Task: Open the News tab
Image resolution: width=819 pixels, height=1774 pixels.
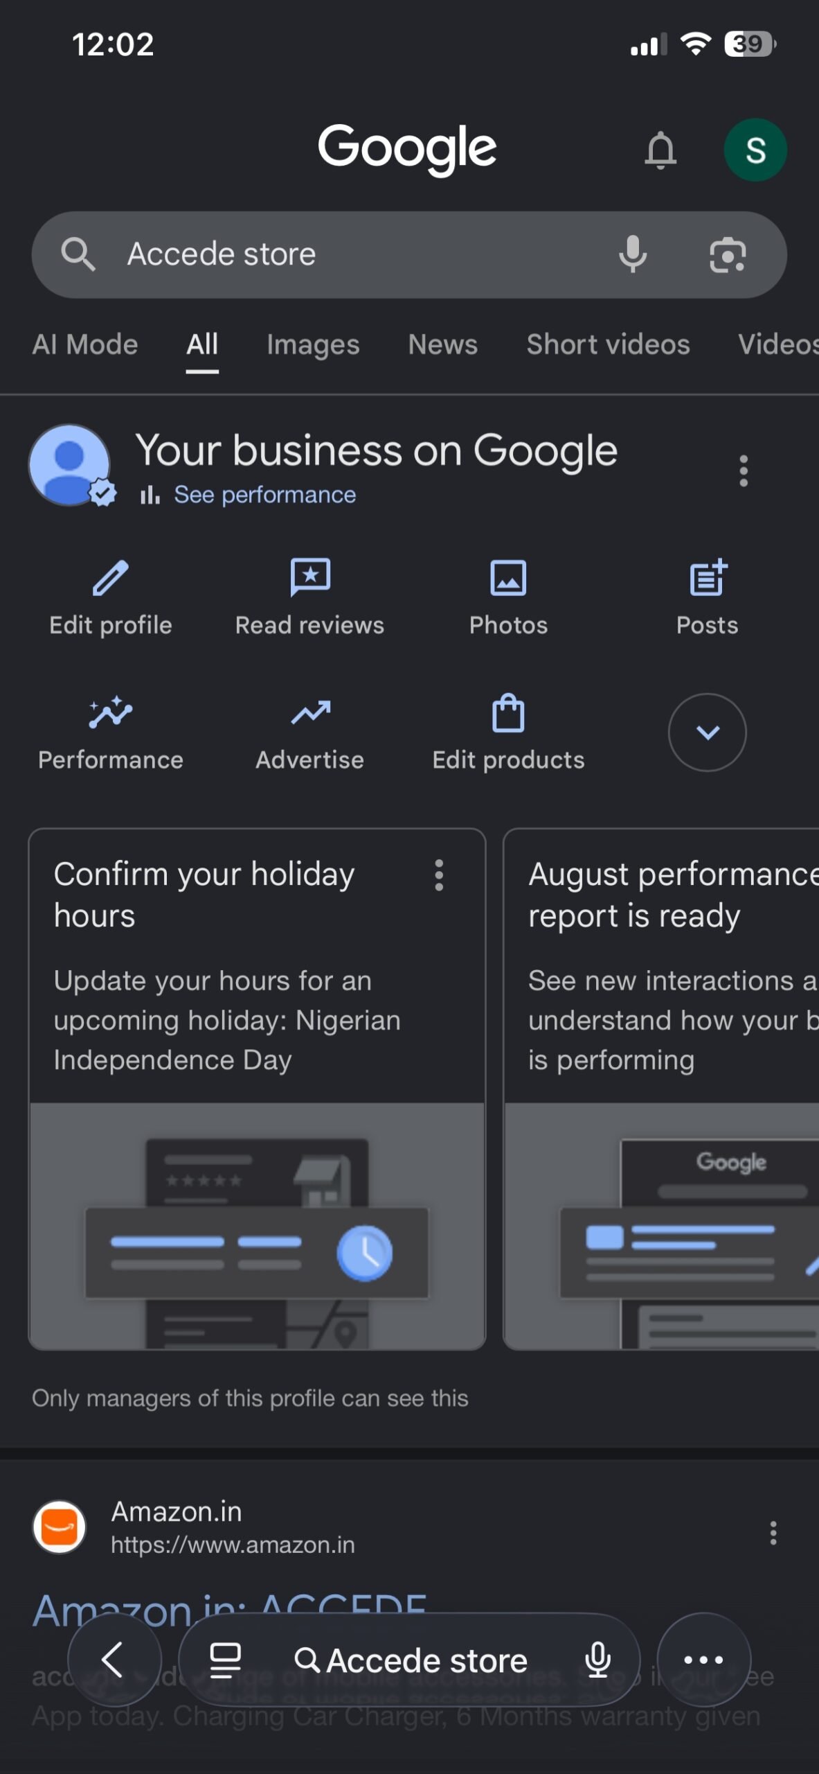Action: tap(443, 344)
